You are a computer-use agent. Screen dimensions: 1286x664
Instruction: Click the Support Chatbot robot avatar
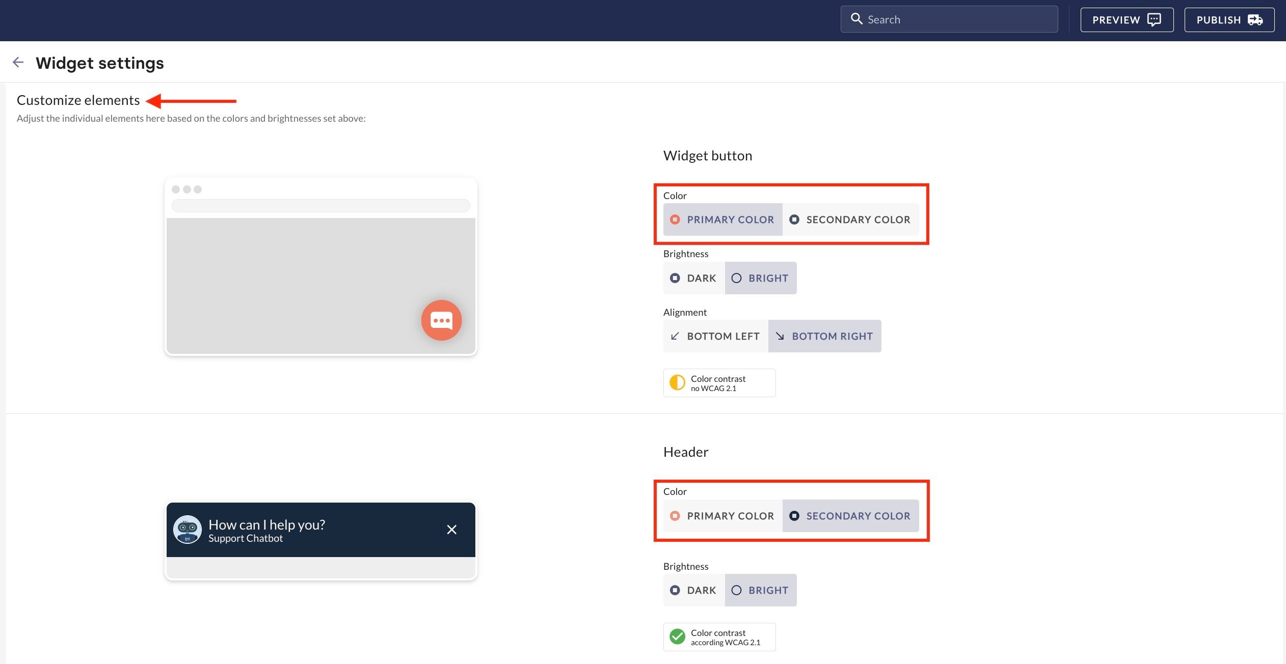[187, 530]
